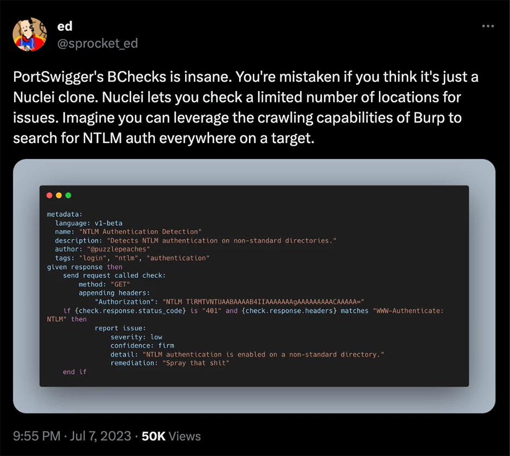The width and height of the screenshot is (510, 456).
Task: Click the red dot in code window
Action: [49, 195]
